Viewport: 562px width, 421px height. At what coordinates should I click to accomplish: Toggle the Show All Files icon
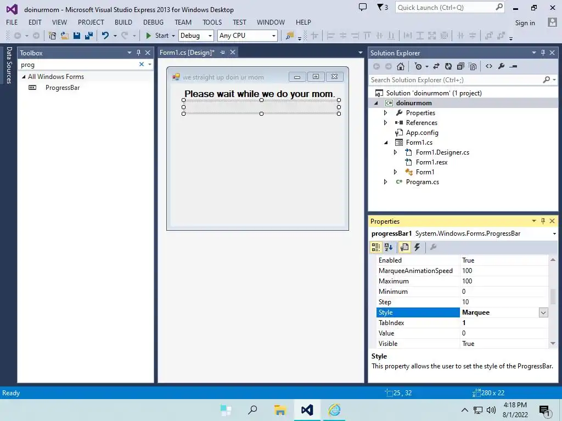pos(473,66)
